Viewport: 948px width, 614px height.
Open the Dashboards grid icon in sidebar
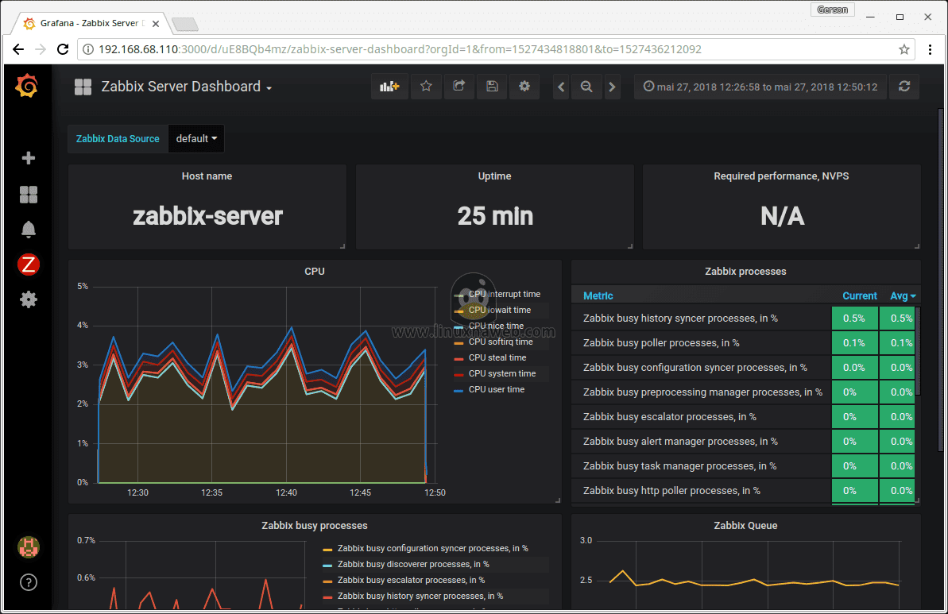coord(29,195)
